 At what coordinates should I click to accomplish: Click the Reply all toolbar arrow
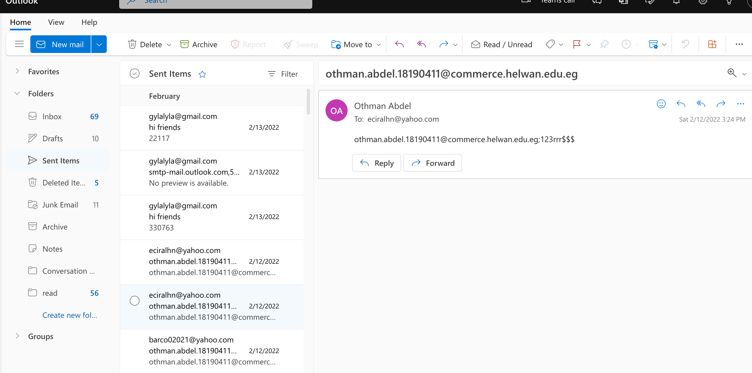[x=421, y=44]
